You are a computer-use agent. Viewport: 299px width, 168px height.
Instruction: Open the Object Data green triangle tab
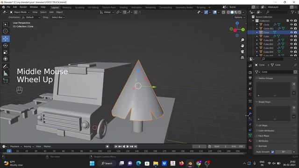click(250, 135)
